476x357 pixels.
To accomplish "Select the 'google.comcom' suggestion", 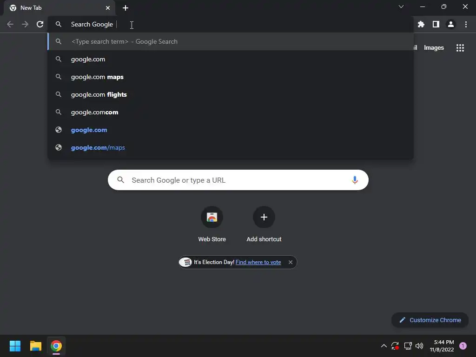I will 231,112.
